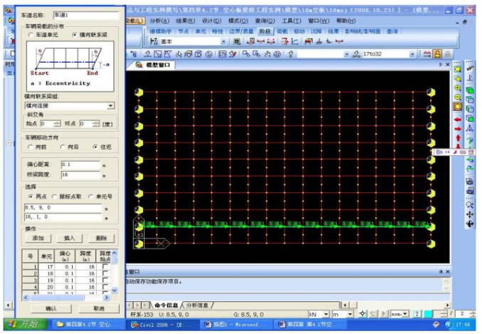The width and height of the screenshot is (482, 334).
Task: Click the 偏心距离 eccentricity input field
Action: [80, 165]
